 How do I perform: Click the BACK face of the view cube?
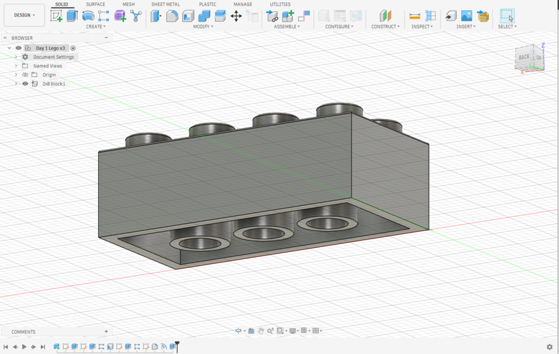pos(524,57)
